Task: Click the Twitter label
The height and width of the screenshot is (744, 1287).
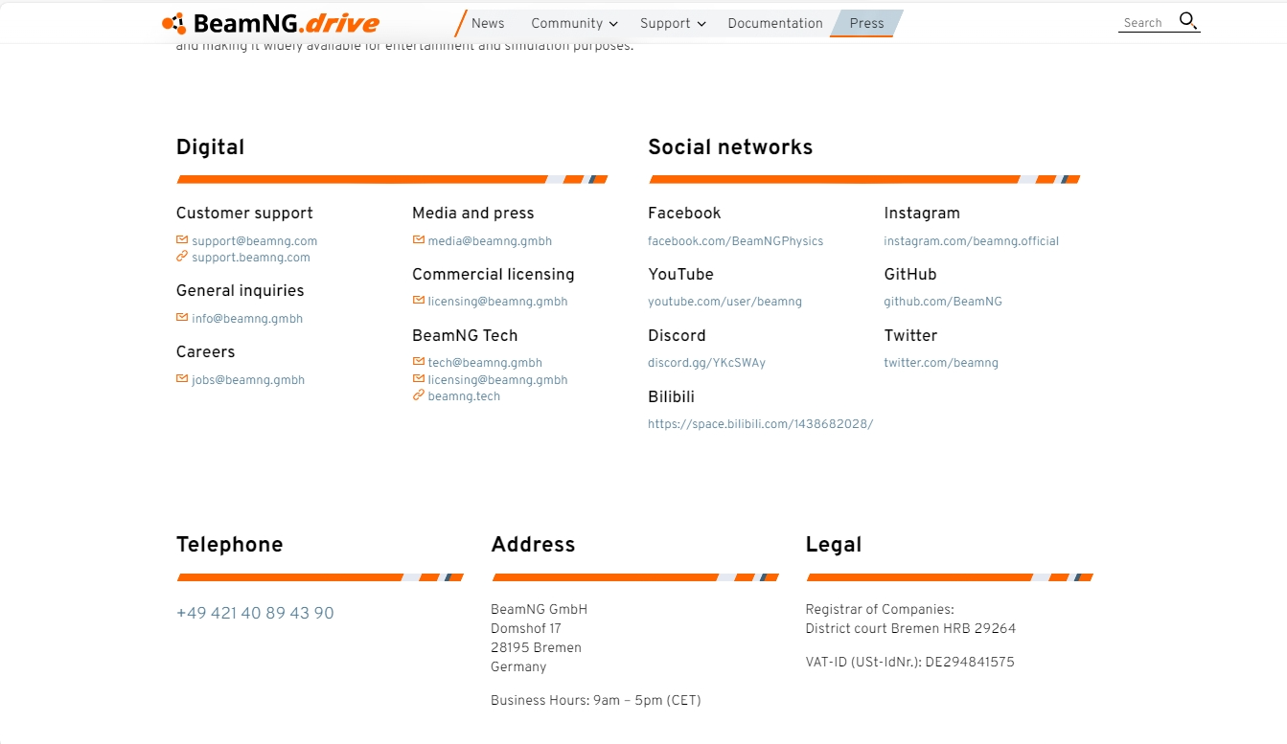Action: tap(910, 336)
